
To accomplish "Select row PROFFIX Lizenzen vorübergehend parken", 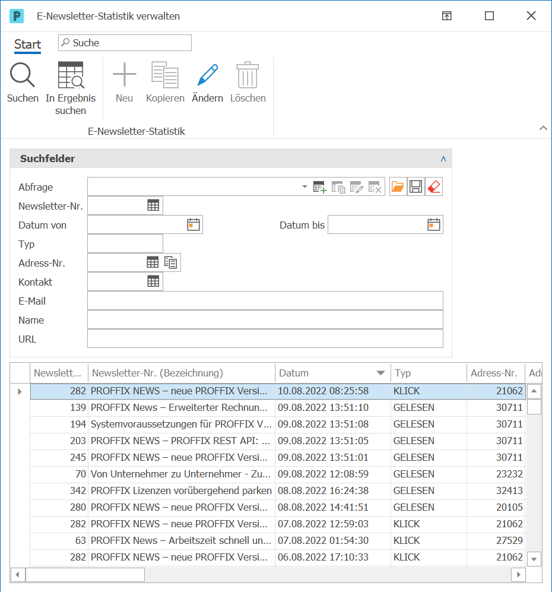I will [278, 491].
